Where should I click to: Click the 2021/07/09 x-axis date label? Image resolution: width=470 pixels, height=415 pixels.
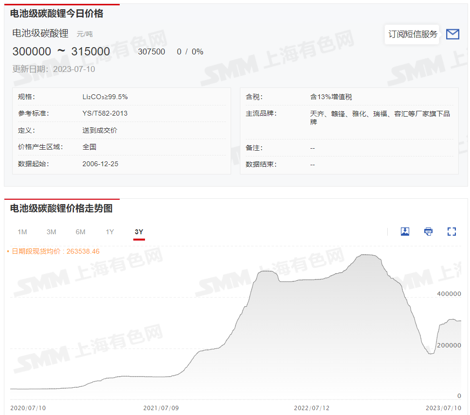[161, 408]
